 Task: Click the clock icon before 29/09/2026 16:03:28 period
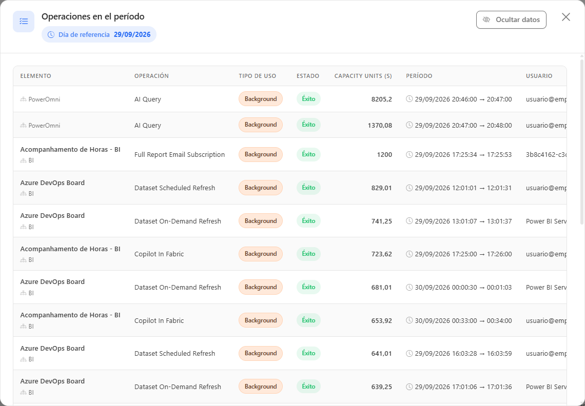(x=410, y=353)
